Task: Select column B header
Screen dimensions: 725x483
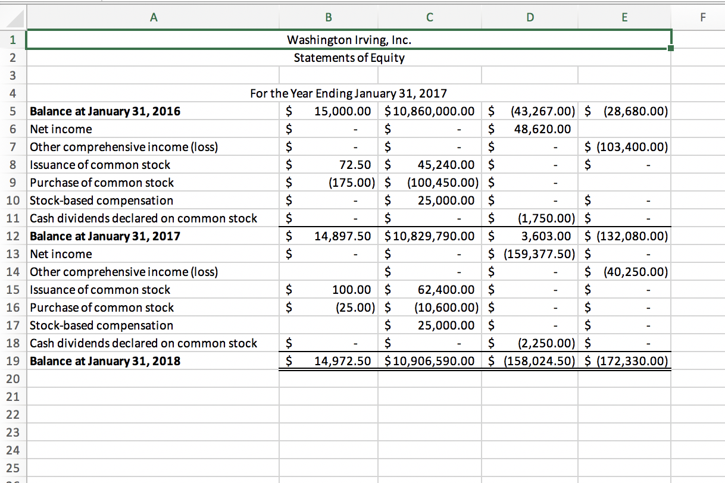Action: pos(328,17)
